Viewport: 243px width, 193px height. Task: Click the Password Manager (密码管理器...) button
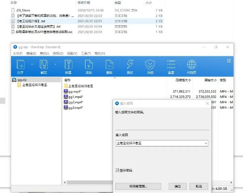(x=138, y=186)
